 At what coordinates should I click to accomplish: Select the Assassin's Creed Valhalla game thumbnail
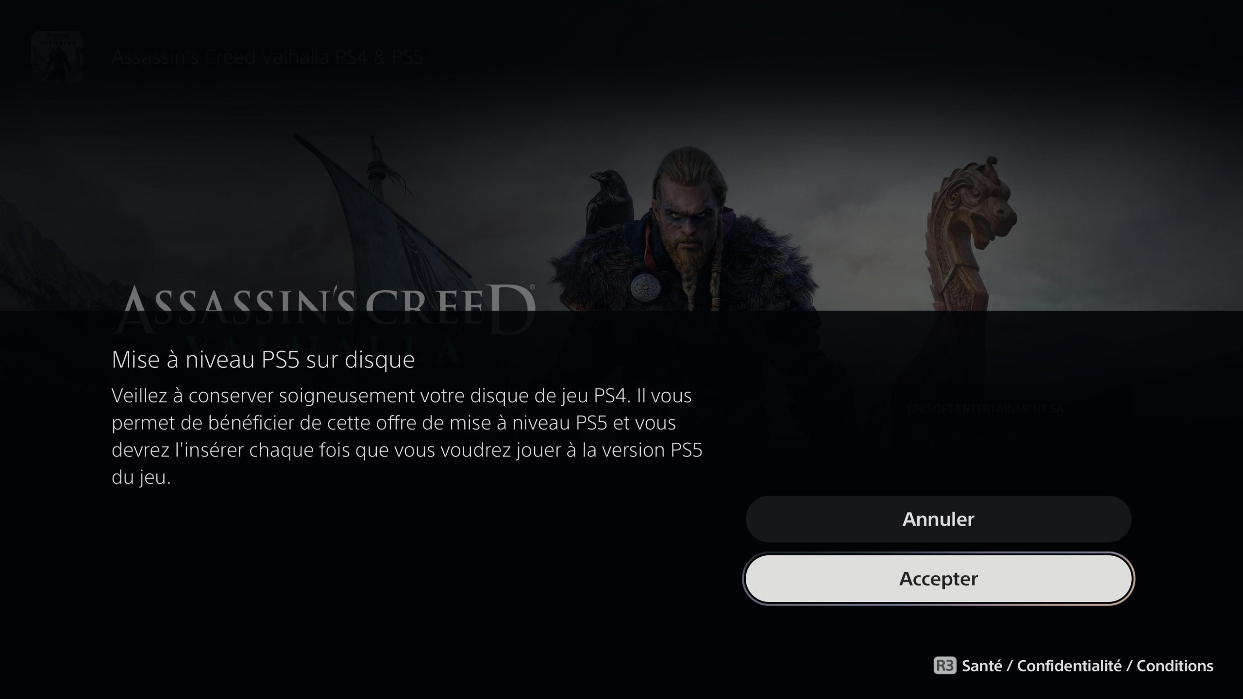(x=57, y=57)
